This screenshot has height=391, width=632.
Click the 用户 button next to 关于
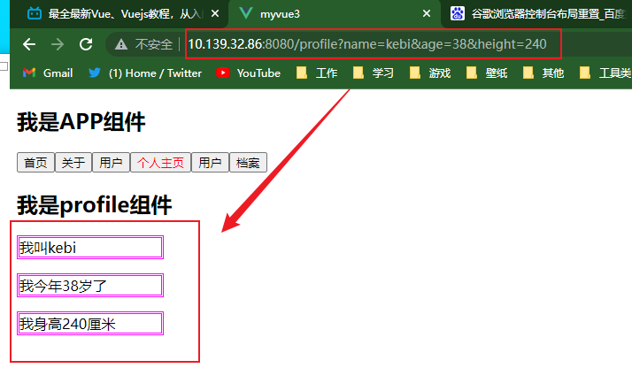point(111,163)
